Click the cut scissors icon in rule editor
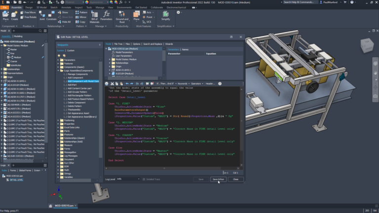 coord(112,83)
